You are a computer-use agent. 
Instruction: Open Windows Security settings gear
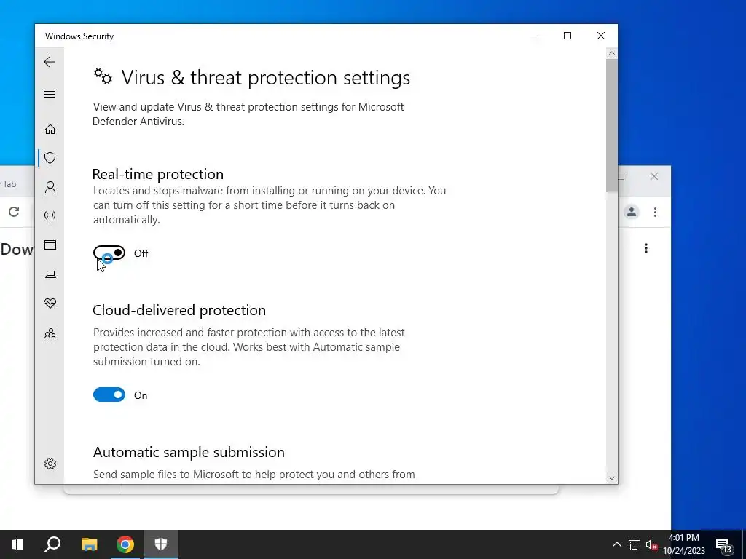tap(50, 464)
